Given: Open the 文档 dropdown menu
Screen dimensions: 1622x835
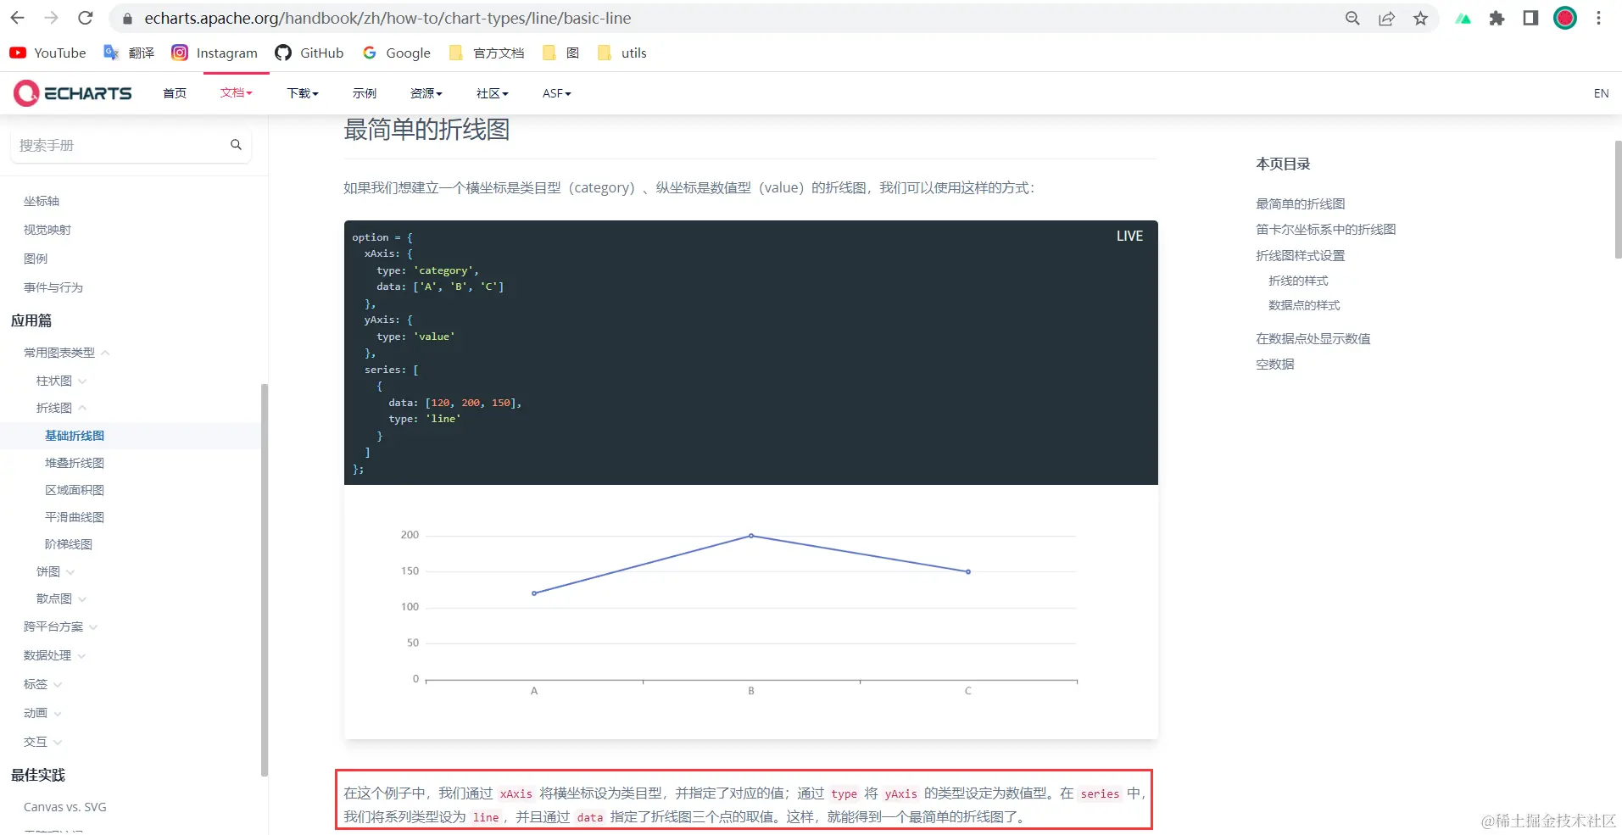Looking at the screenshot, I should tap(237, 93).
